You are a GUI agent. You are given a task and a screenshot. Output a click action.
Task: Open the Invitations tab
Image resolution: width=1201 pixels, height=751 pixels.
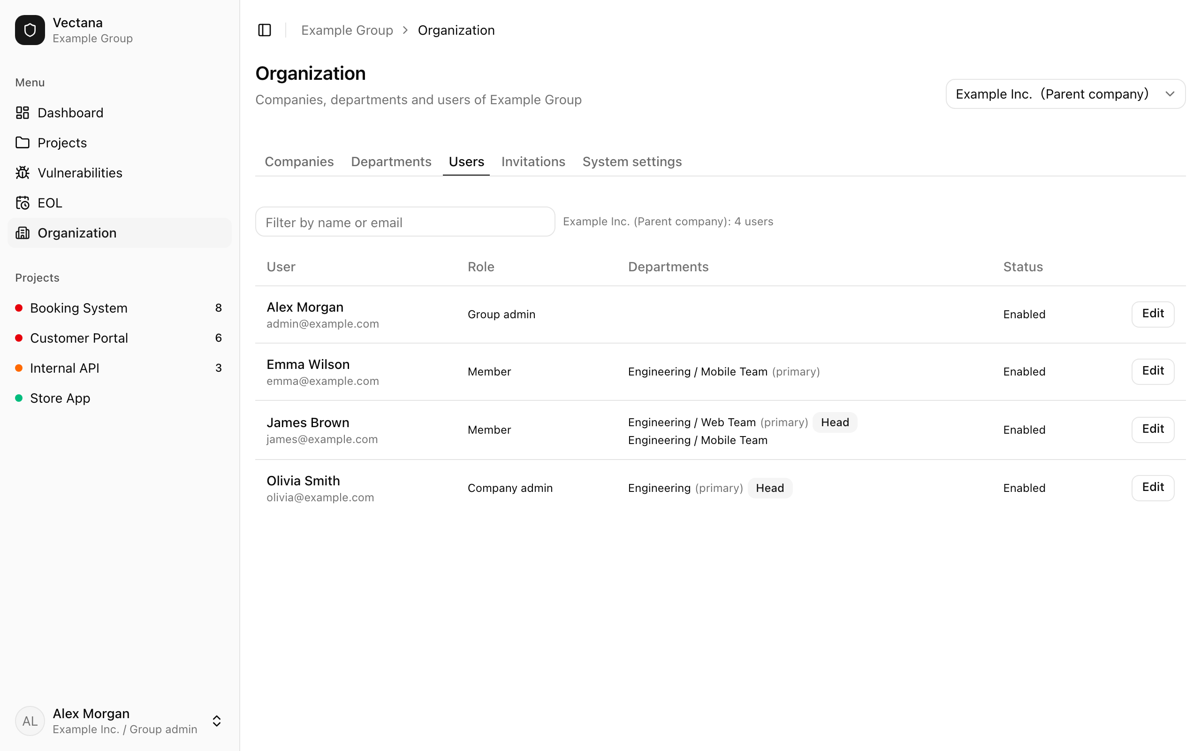coord(533,161)
